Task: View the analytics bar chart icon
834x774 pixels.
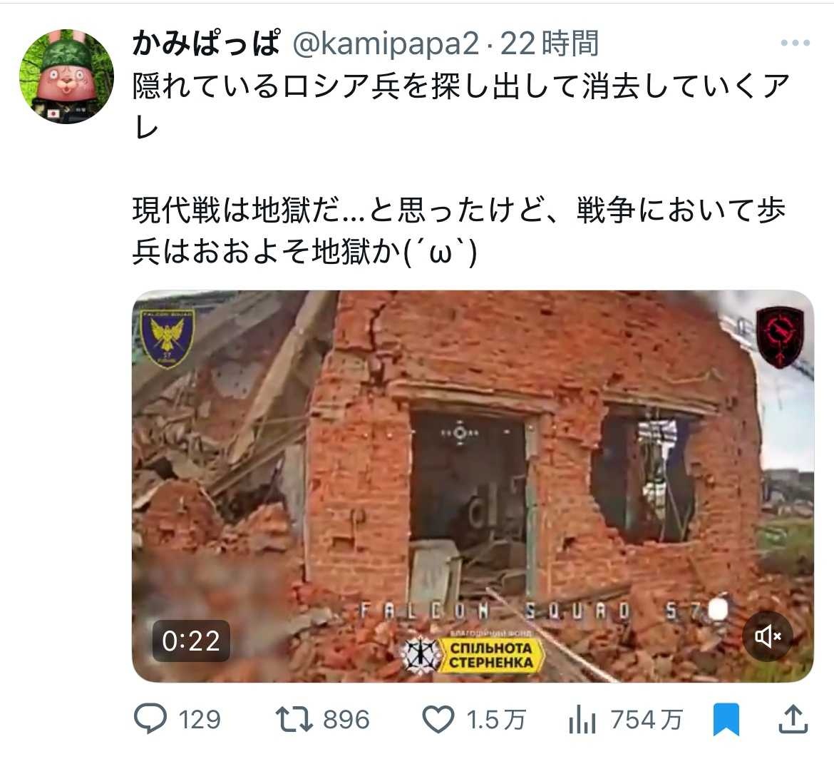Action: click(582, 720)
